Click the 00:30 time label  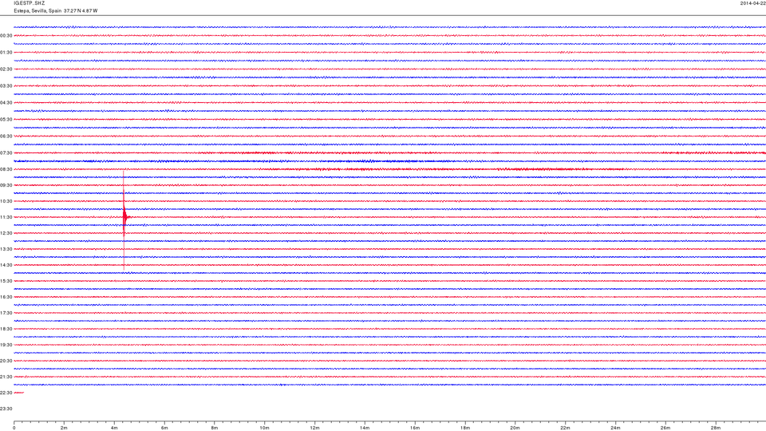pos(6,36)
